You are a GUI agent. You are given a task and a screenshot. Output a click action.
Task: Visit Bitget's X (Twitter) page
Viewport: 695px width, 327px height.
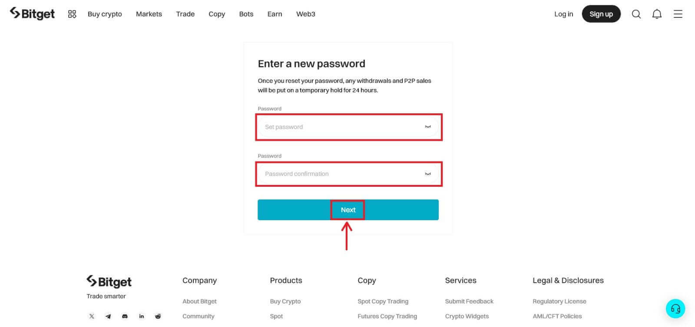click(x=92, y=316)
